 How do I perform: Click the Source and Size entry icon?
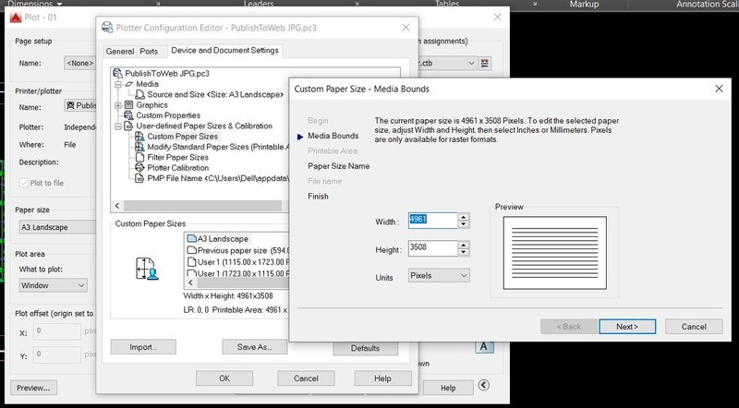coord(140,94)
